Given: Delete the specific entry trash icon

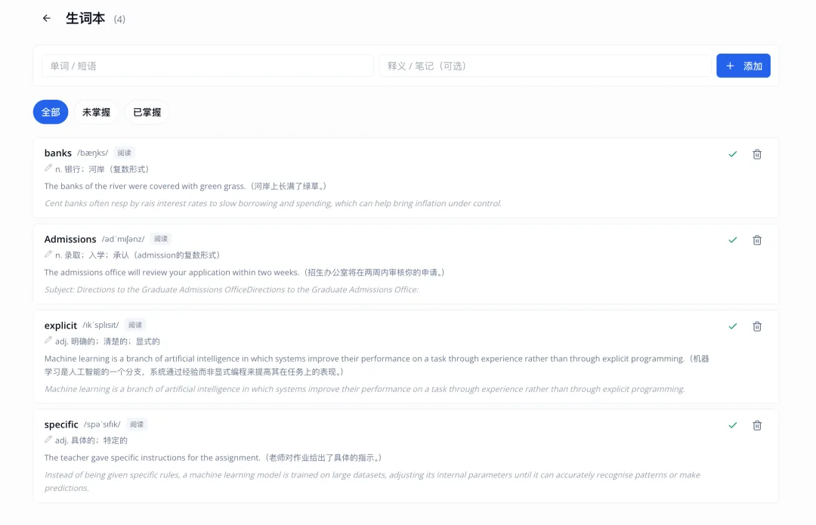Looking at the screenshot, I should (x=756, y=425).
